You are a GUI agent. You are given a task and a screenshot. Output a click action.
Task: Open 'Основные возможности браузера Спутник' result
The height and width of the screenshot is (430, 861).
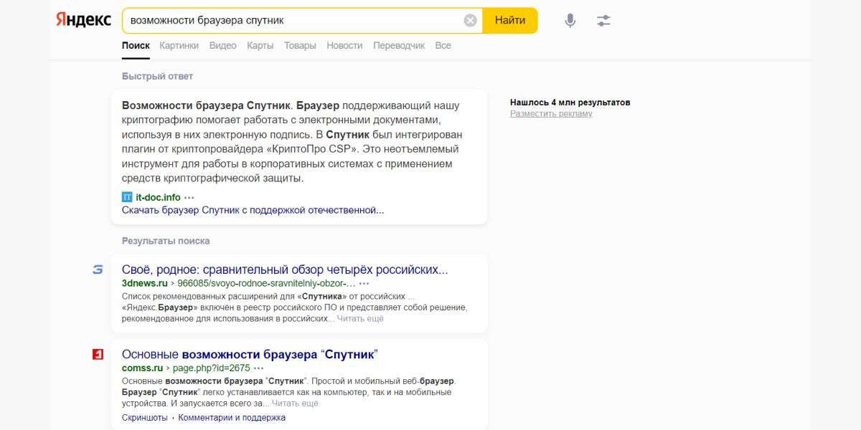250,355
